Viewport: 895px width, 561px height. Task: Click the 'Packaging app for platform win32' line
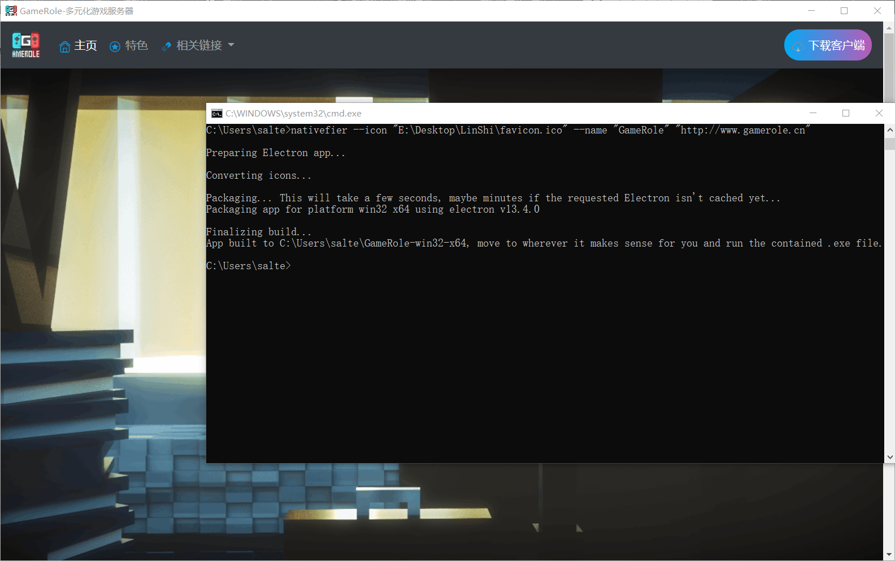point(373,209)
